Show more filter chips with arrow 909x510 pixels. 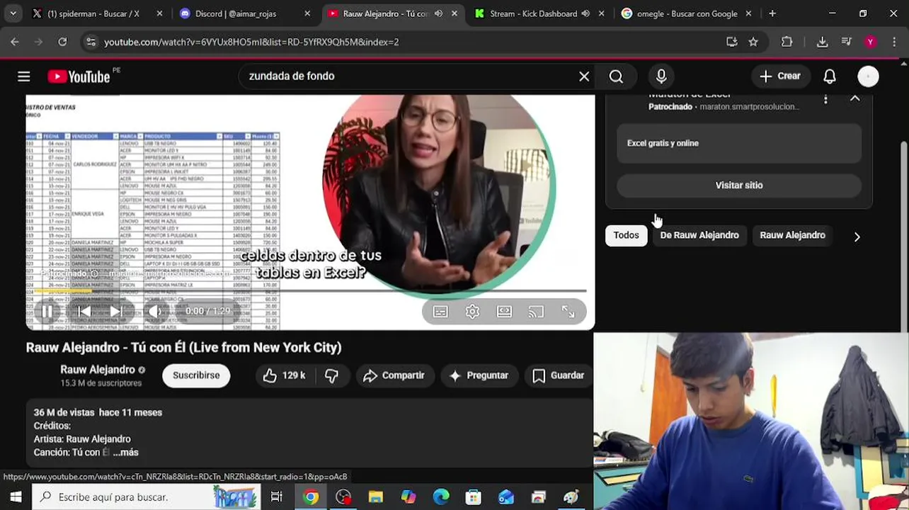[x=857, y=237]
